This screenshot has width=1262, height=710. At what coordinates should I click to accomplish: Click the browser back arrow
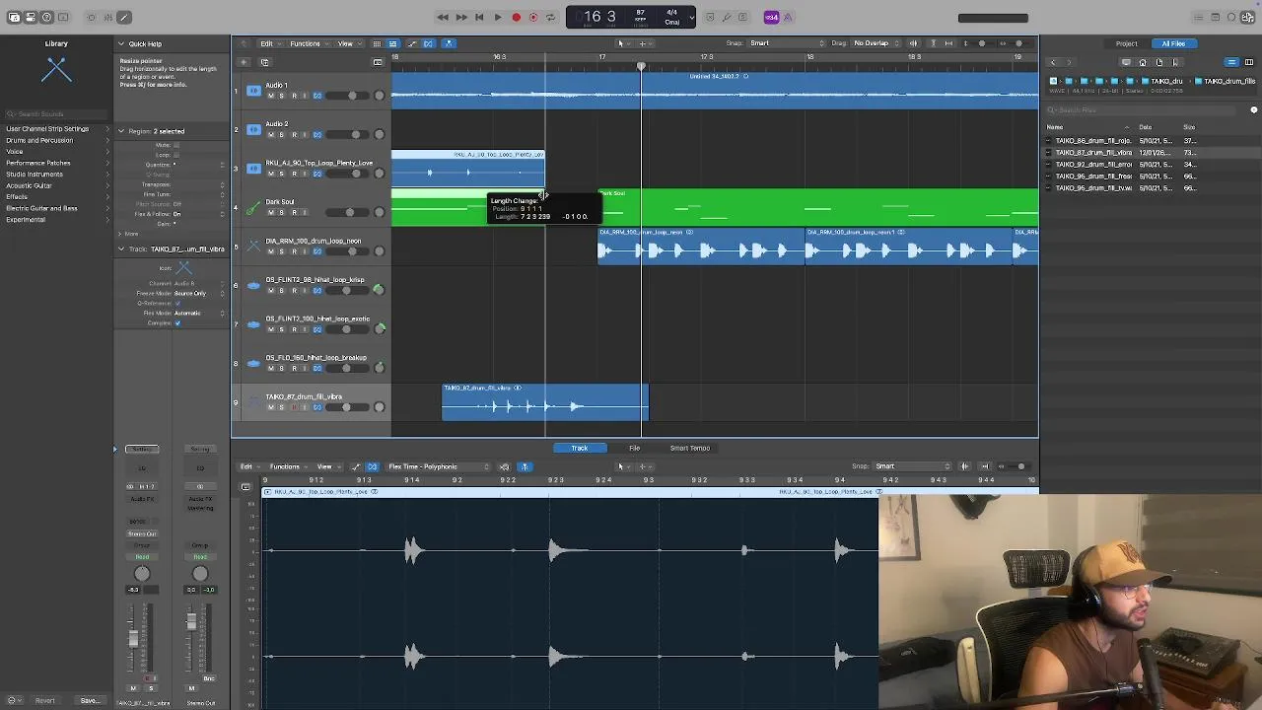click(x=1052, y=62)
